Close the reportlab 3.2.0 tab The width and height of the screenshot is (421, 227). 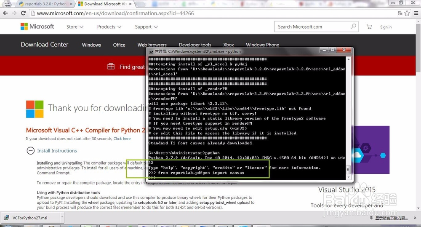click(71, 4)
